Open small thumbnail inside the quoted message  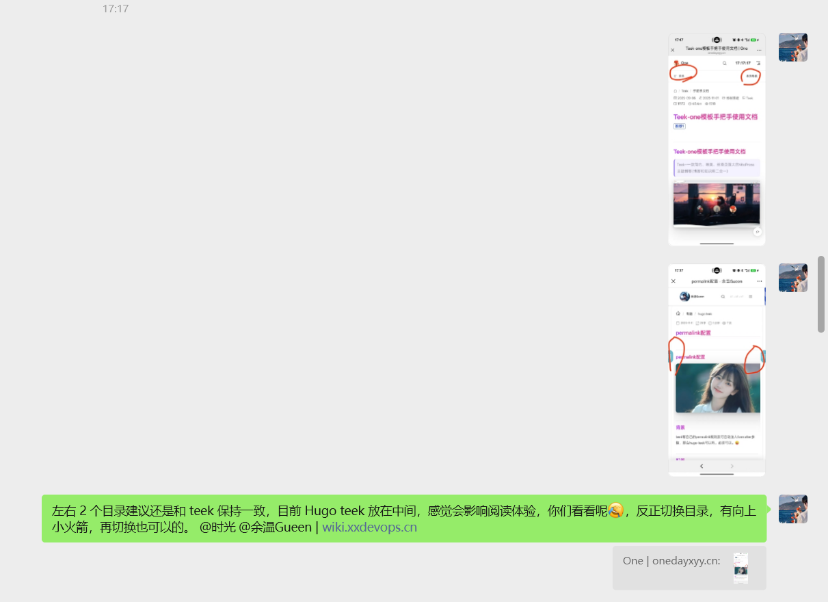740,568
